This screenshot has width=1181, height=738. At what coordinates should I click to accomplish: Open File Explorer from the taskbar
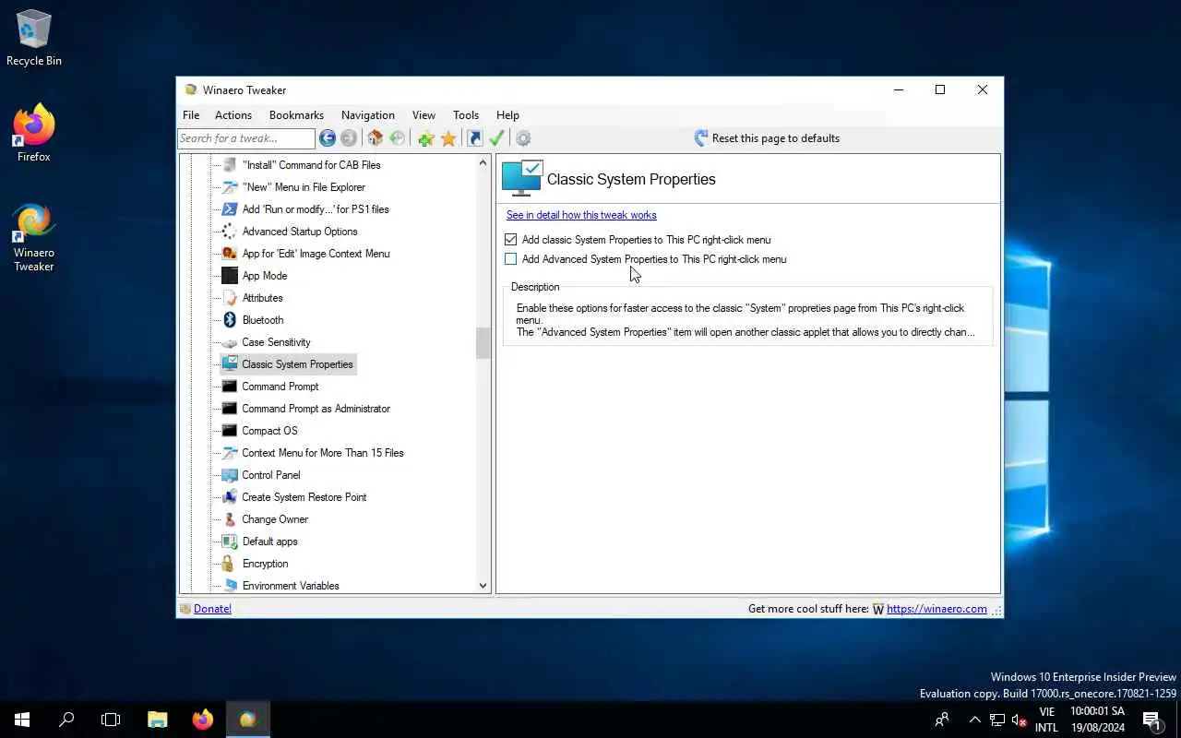pos(158,720)
